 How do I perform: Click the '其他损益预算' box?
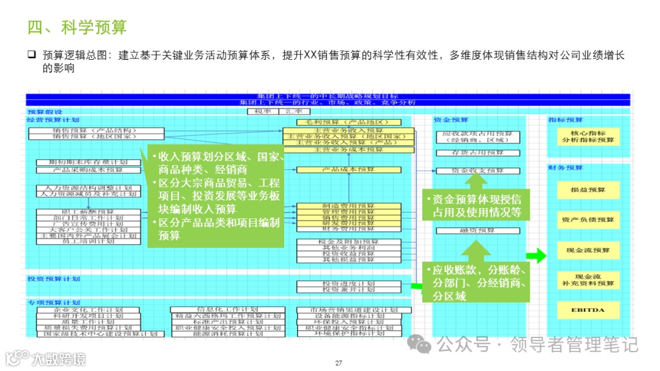pyautogui.click(x=349, y=260)
